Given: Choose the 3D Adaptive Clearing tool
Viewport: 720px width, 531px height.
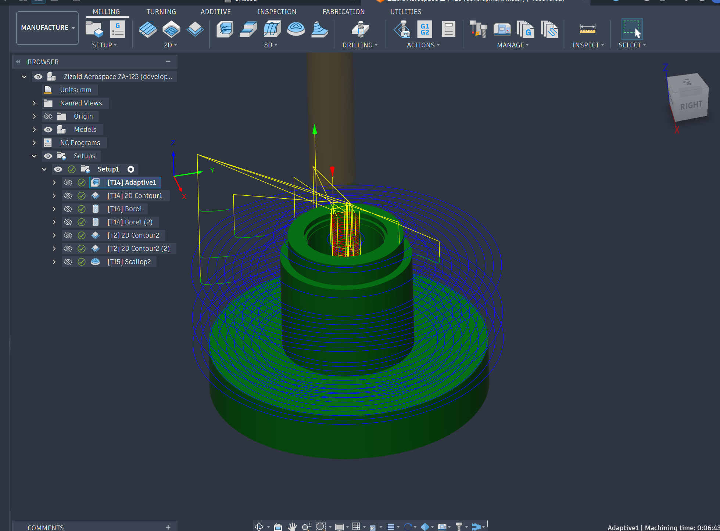Looking at the screenshot, I should coord(225,29).
